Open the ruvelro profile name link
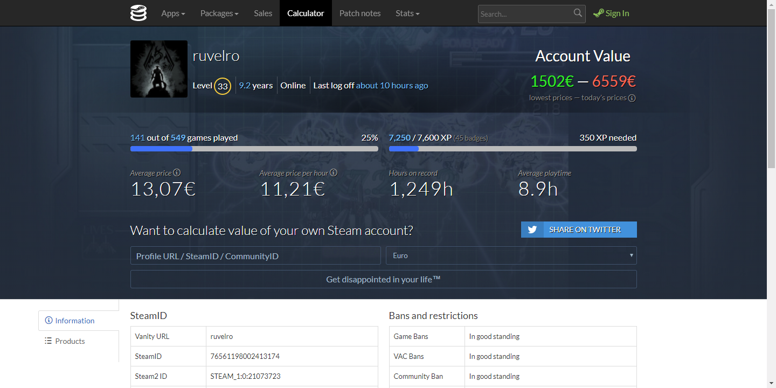 click(216, 56)
